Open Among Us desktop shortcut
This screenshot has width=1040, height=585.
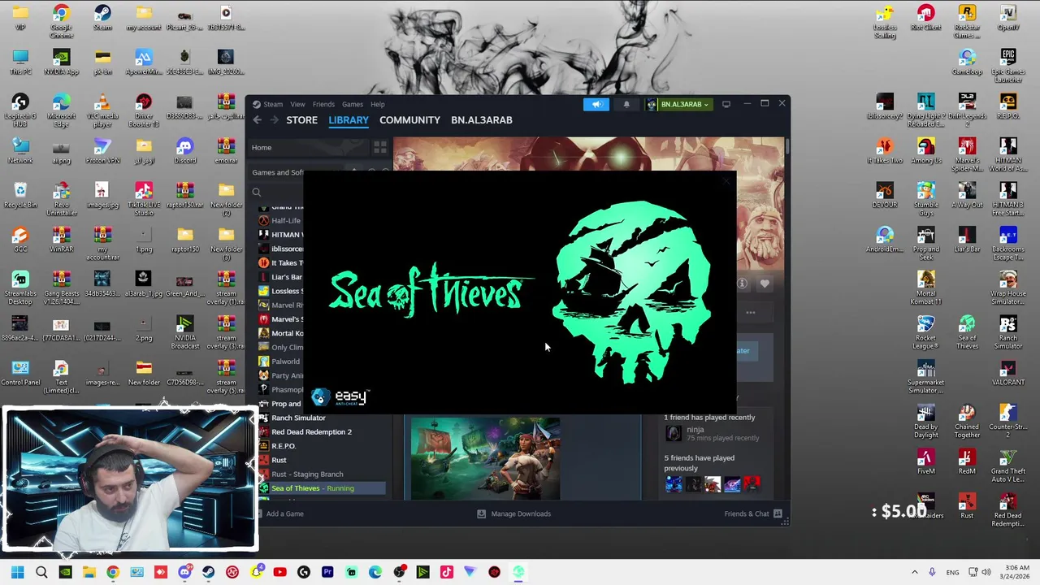tap(925, 153)
